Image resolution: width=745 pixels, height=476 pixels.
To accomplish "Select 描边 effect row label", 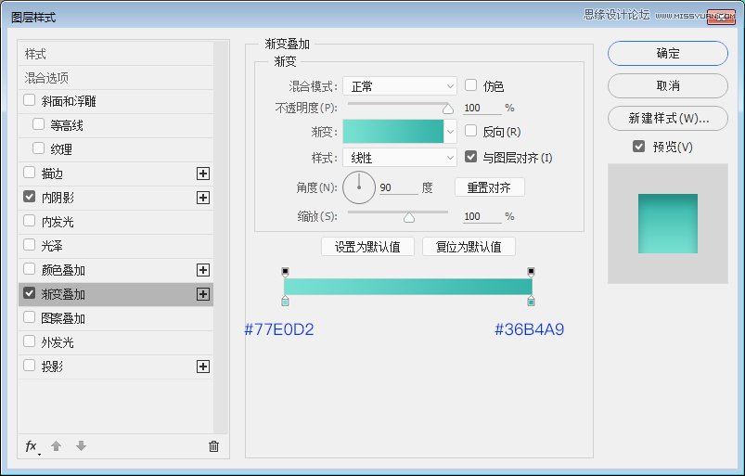I will tap(52, 174).
